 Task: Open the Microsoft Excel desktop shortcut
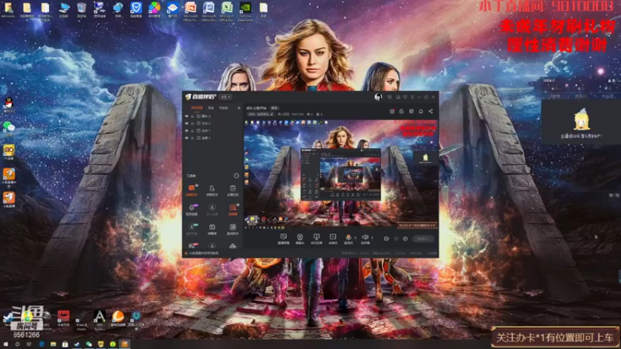[x=227, y=11]
